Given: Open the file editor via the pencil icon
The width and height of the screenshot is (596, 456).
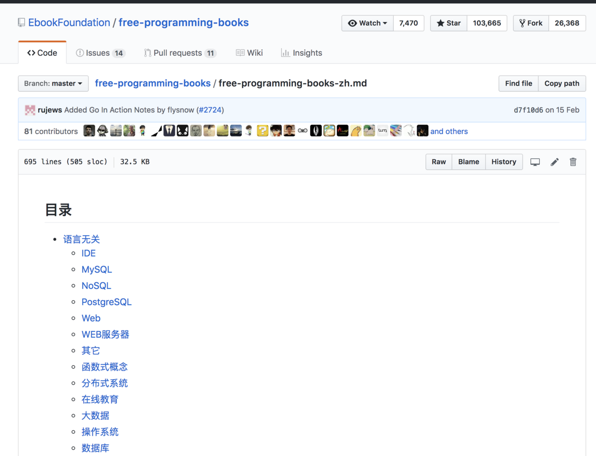Looking at the screenshot, I should pyautogui.click(x=555, y=162).
